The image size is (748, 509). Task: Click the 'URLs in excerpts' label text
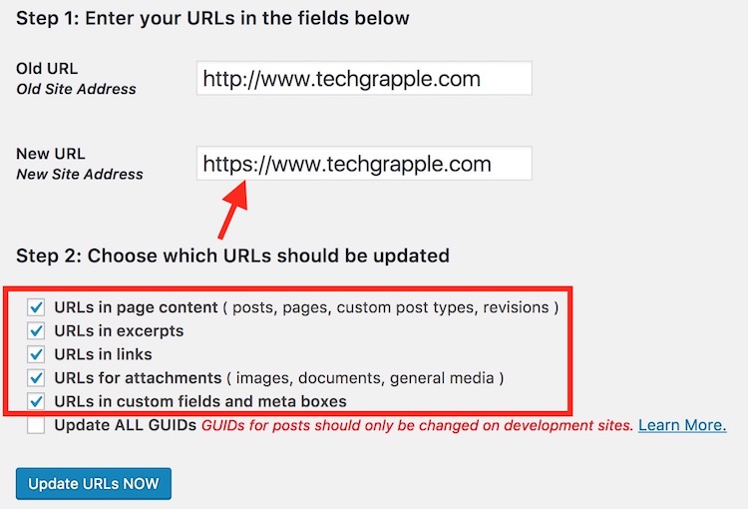[x=120, y=330]
